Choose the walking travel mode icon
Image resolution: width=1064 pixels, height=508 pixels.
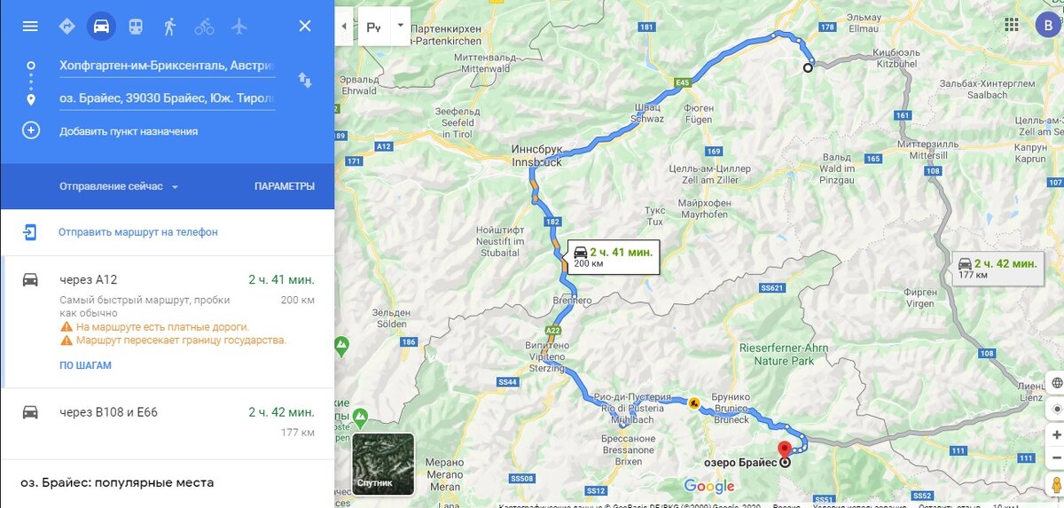[169, 26]
